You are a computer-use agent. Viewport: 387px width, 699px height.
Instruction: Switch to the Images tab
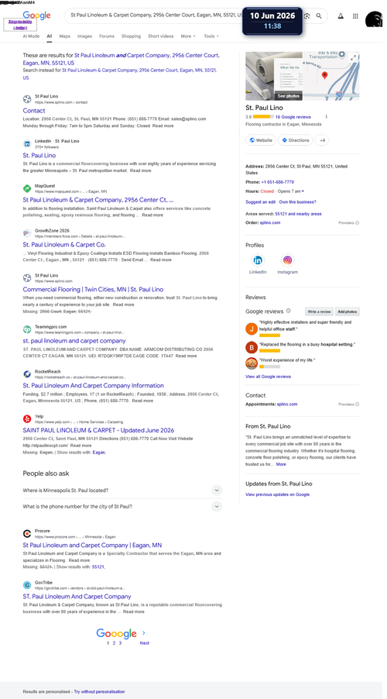84,36
